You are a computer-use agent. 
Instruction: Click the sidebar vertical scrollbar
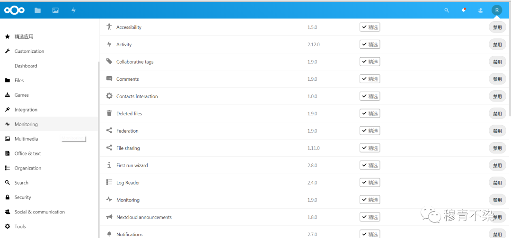click(98, 150)
